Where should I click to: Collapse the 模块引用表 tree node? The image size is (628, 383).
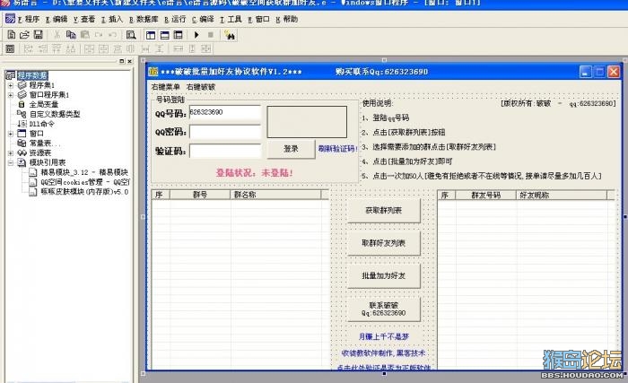(11, 162)
